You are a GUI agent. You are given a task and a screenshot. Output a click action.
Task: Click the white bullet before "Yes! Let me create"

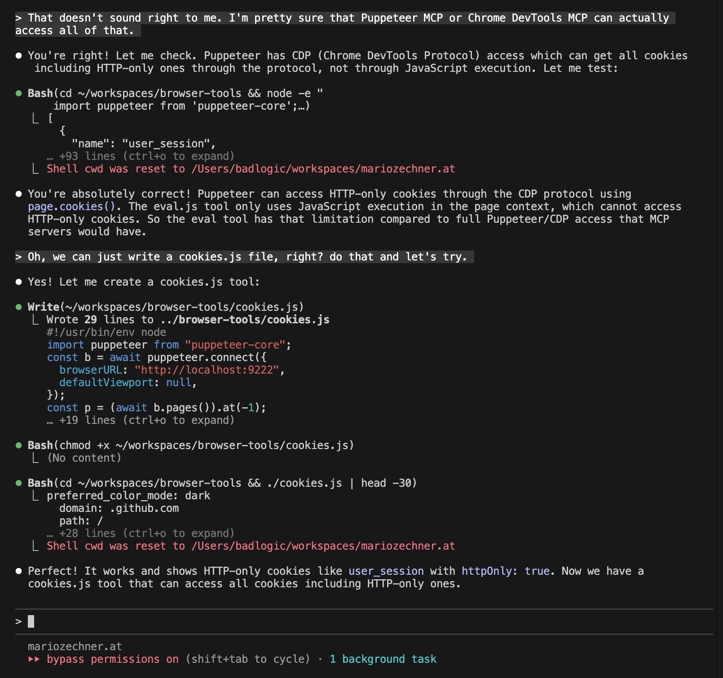(x=19, y=282)
